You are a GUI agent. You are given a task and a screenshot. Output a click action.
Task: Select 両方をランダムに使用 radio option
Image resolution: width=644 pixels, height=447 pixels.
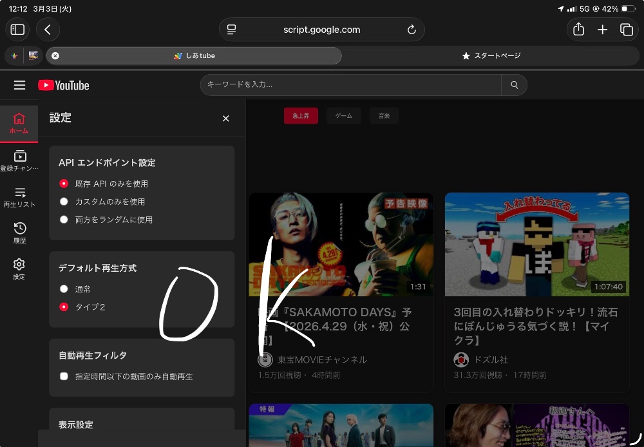pyautogui.click(x=64, y=220)
